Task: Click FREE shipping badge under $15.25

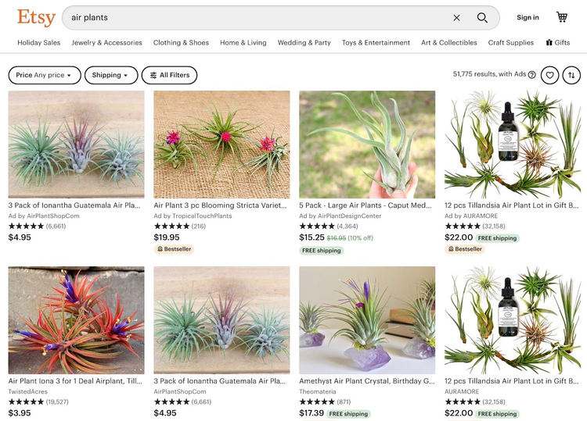Action: tap(321, 251)
